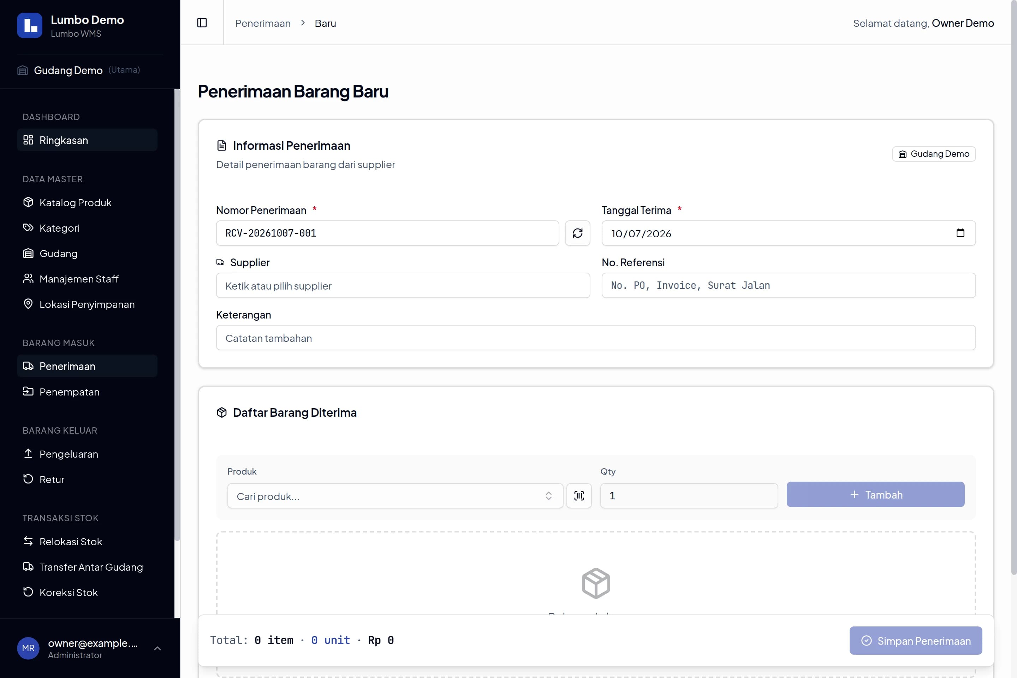Screen dimensions: 1017x678
Task: Click the Owner Demo welcome text
Action: coord(963,23)
